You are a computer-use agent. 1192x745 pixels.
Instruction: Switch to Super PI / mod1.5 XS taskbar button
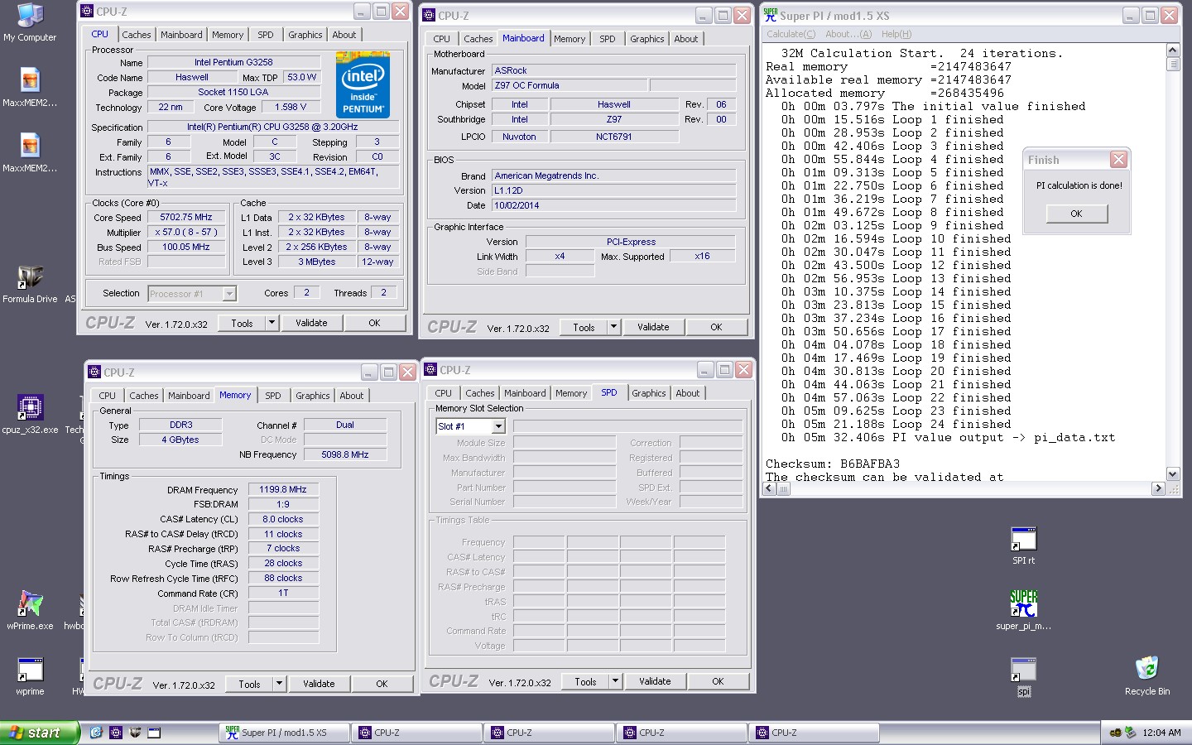click(284, 733)
